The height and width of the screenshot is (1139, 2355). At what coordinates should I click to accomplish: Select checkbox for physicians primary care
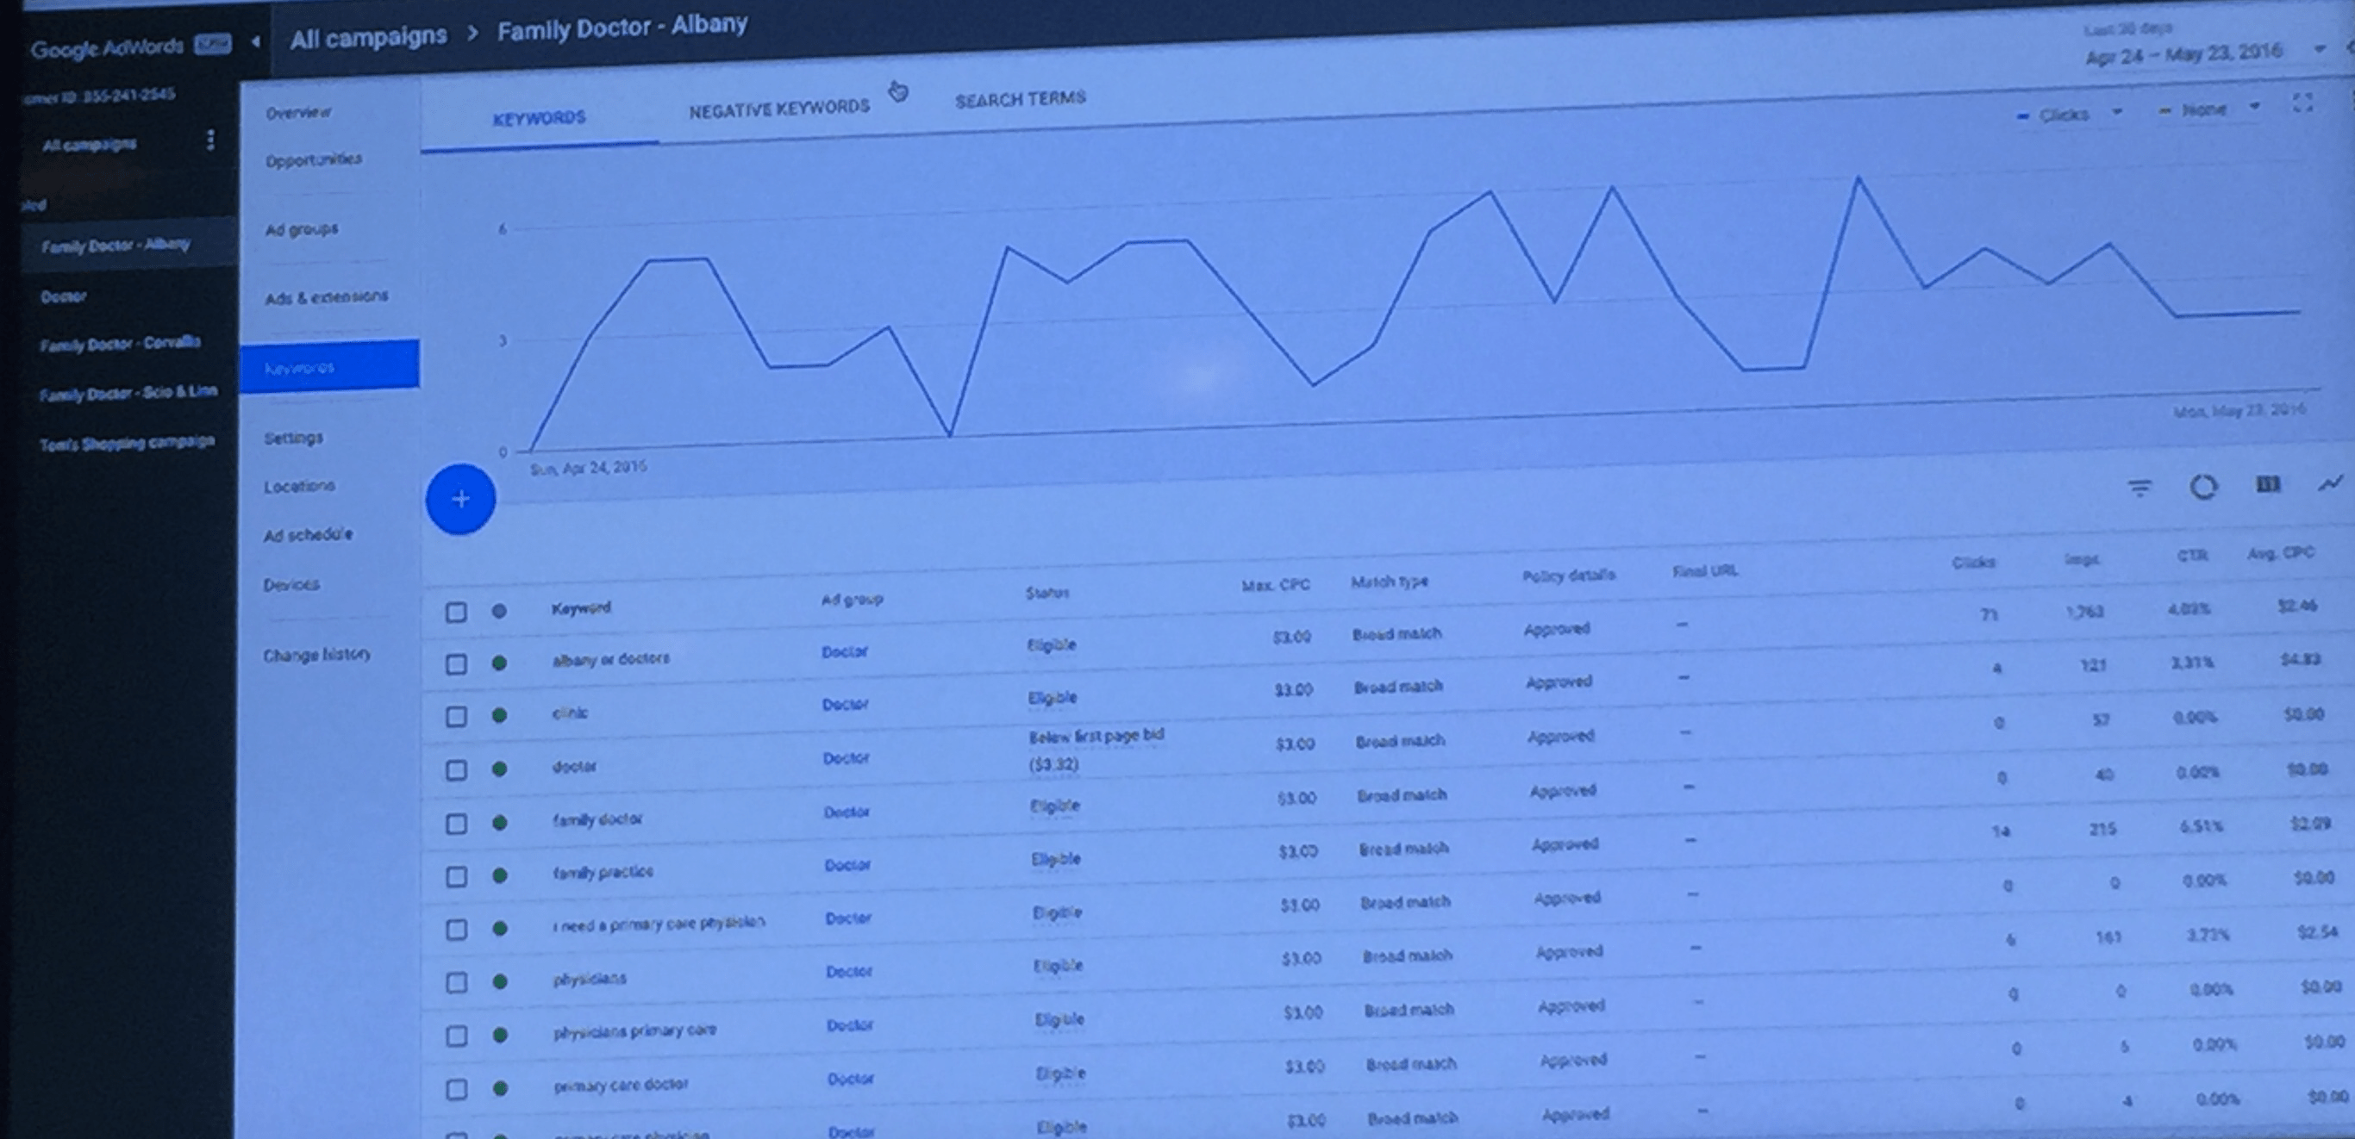(456, 1036)
